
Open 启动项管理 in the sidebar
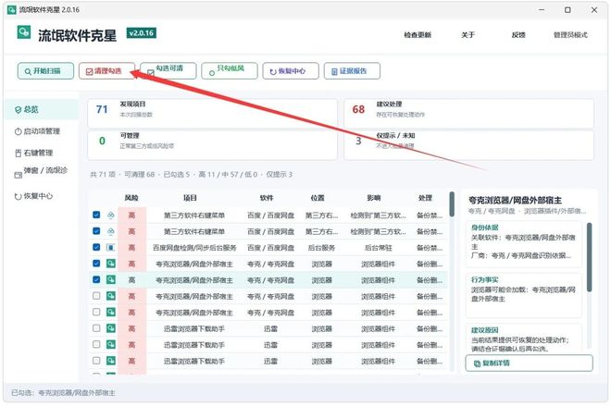pyautogui.click(x=42, y=131)
